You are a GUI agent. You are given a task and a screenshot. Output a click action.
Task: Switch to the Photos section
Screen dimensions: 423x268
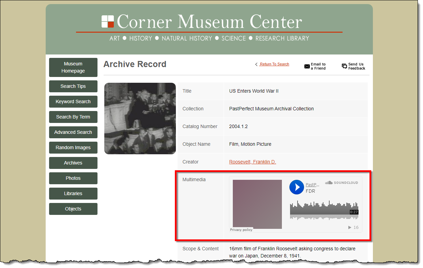[x=73, y=178]
